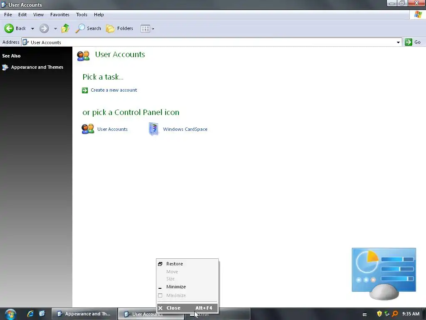Screen dimensions: 426x320
Task: Launch Internet Explorer from quick launch
Action: click(x=30, y=314)
